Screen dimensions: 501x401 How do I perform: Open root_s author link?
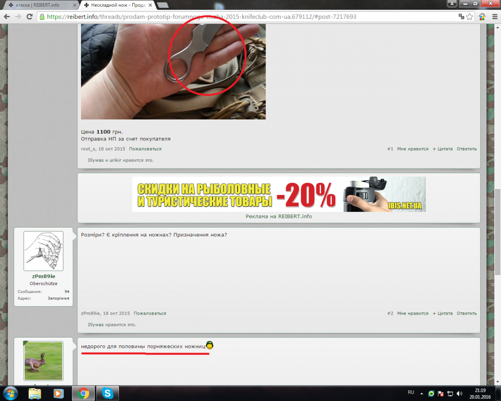(88, 149)
